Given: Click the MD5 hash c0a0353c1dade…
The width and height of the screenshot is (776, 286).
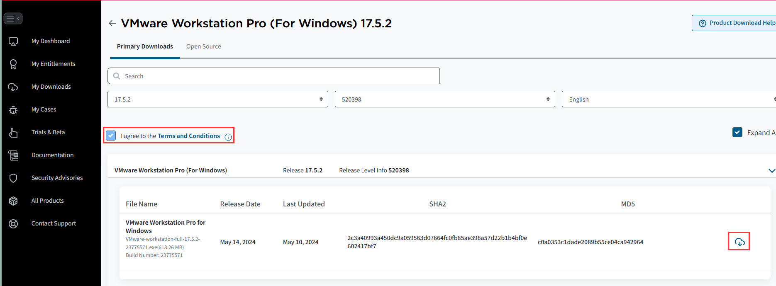Looking at the screenshot, I should pyautogui.click(x=591, y=242).
